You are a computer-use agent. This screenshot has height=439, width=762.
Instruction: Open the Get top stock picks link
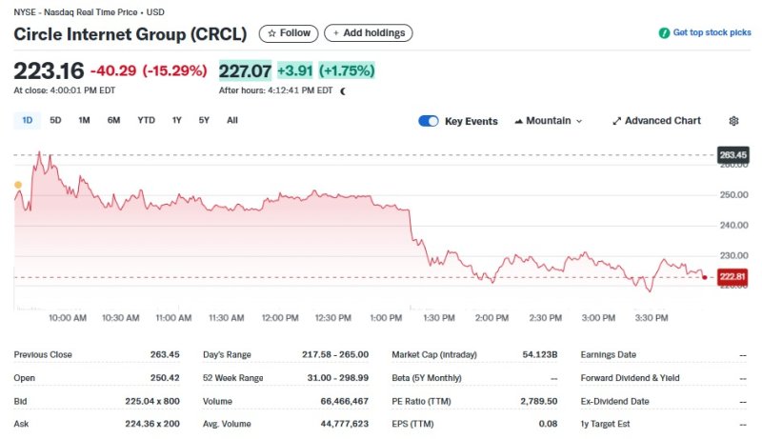point(712,33)
